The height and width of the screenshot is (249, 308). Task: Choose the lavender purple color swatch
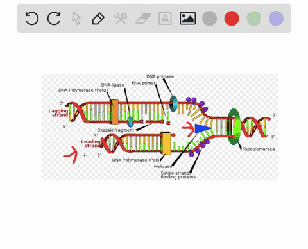coord(276,19)
